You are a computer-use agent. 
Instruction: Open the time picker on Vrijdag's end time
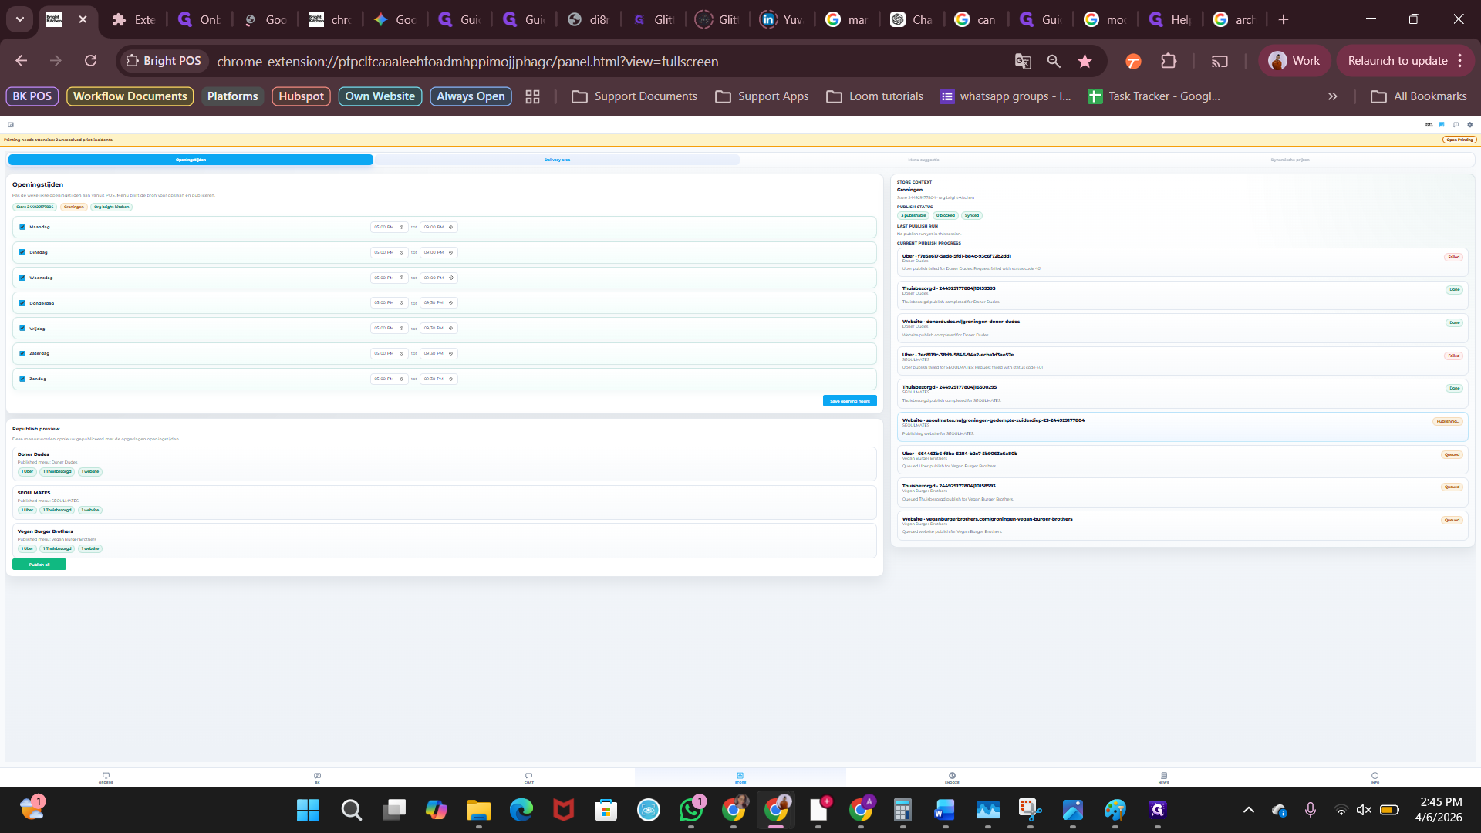(x=451, y=329)
